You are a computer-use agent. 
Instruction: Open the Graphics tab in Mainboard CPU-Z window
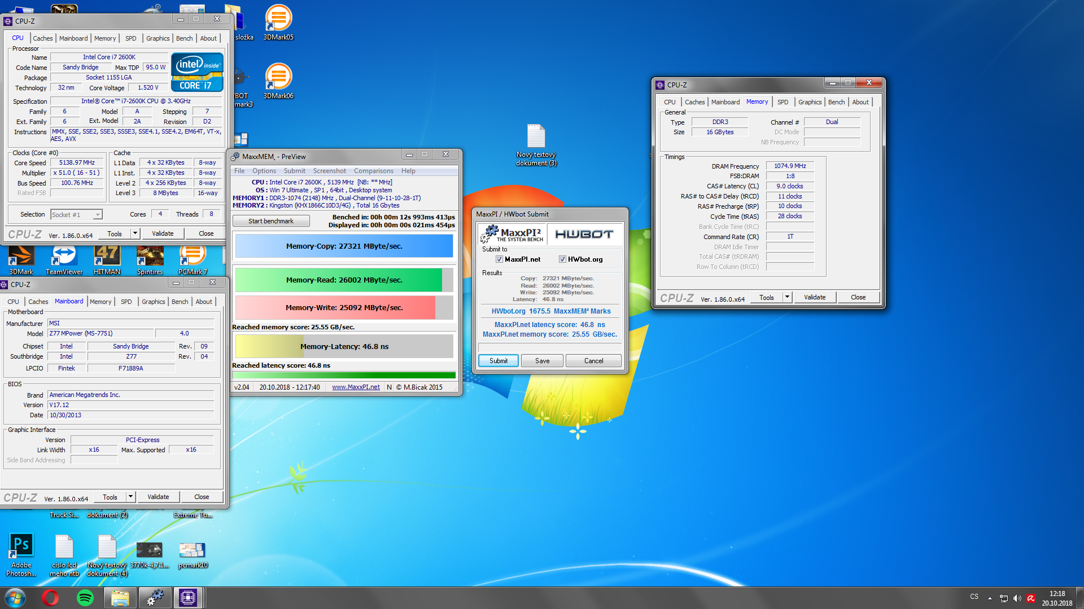[153, 302]
